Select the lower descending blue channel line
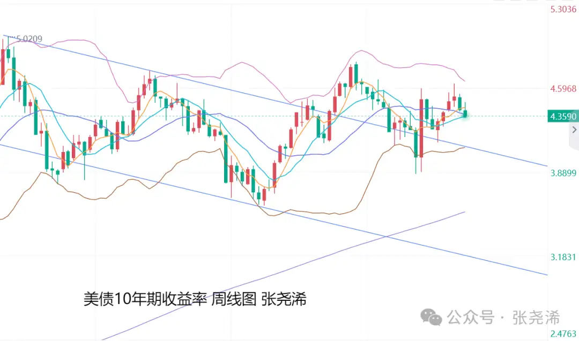 point(273,209)
